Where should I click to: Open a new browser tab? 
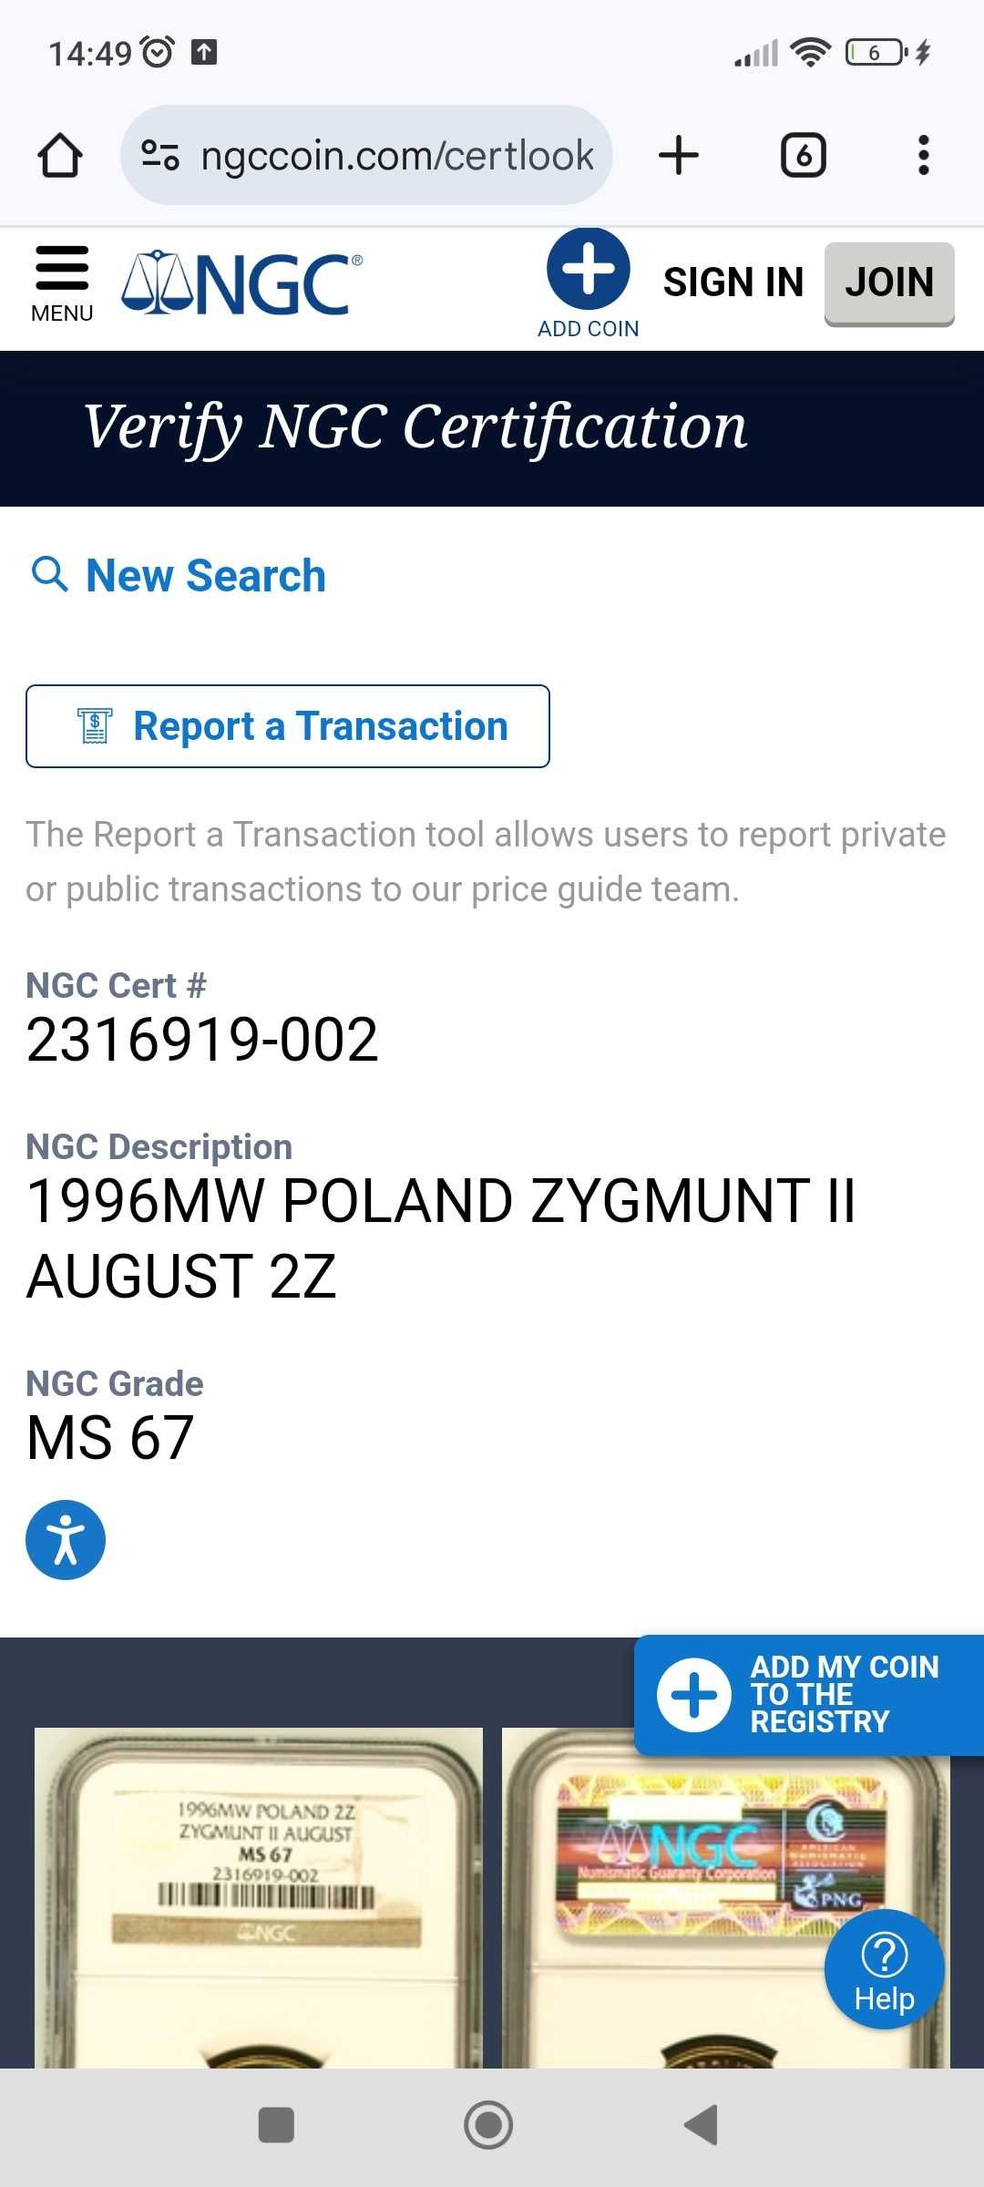679,155
